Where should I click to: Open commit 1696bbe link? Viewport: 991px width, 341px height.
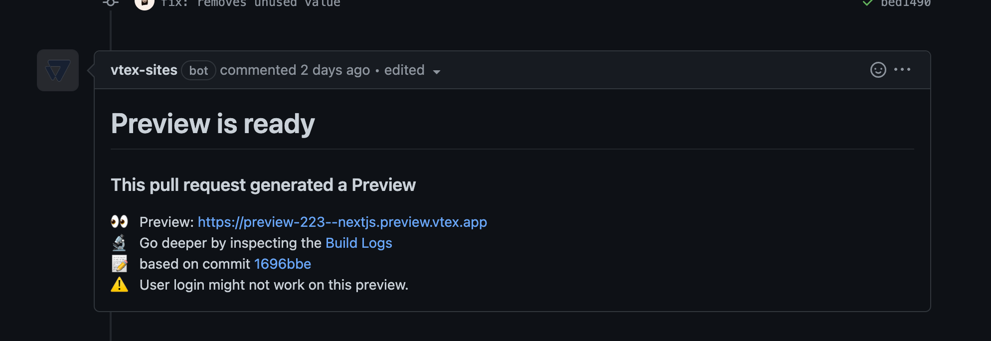pos(283,264)
